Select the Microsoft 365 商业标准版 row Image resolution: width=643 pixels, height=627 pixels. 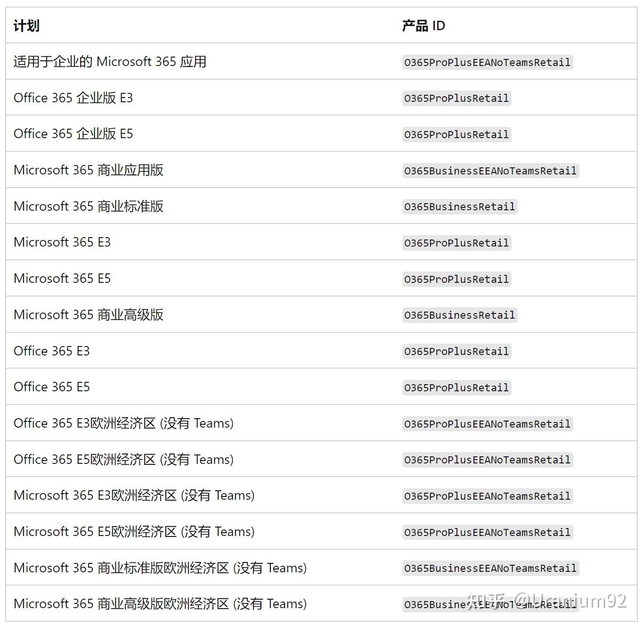click(x=88, y=206)
